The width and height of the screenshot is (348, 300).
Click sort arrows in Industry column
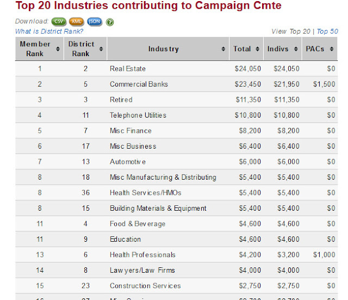[223, 49]
